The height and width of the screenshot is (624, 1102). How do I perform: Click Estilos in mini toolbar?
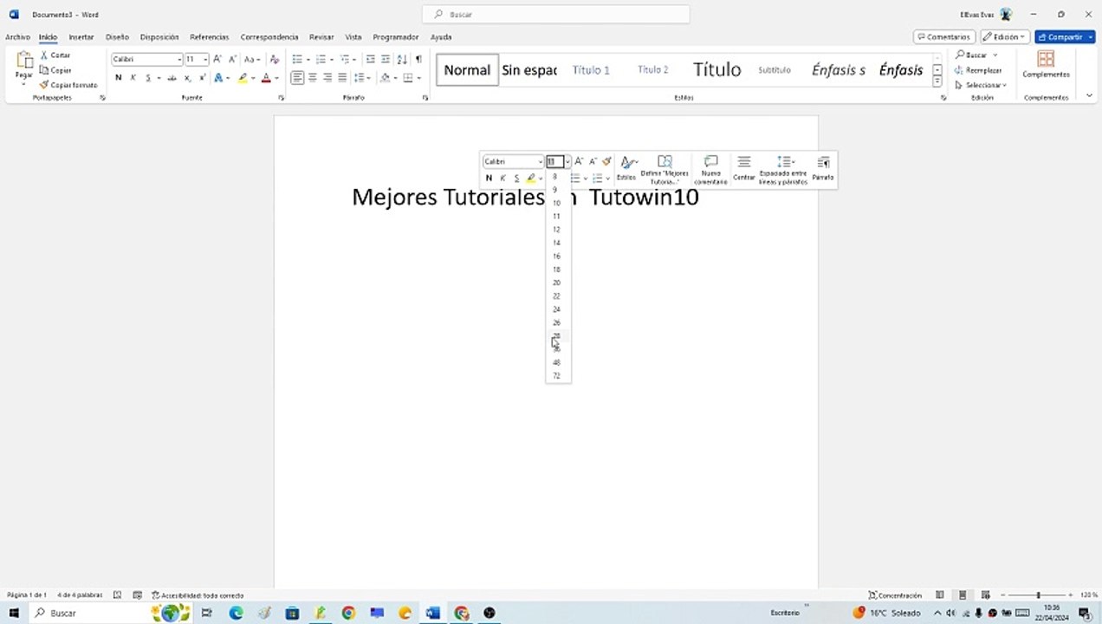click(627, 168)
